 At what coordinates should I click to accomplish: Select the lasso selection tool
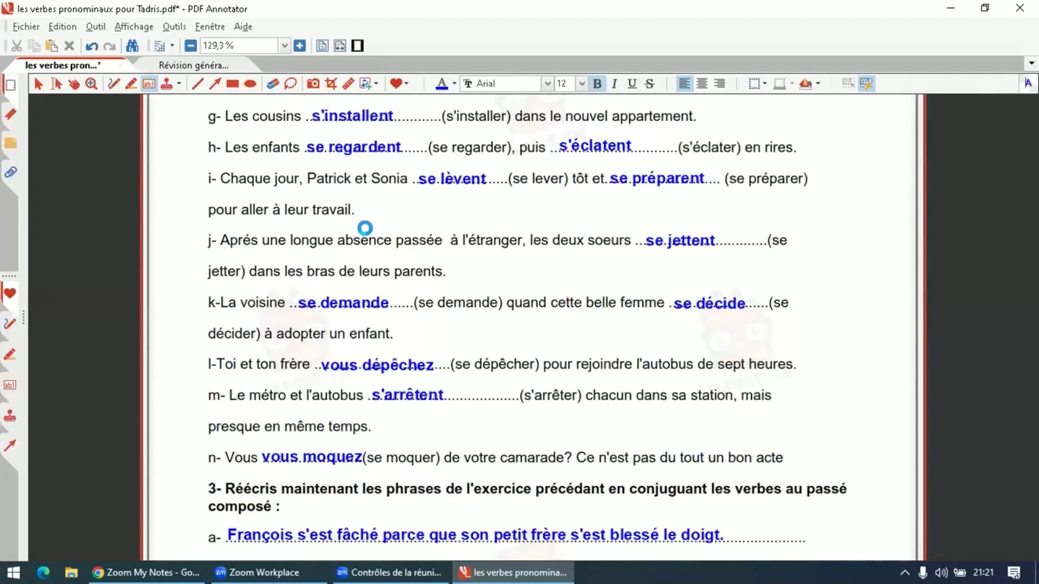[291, 83]
